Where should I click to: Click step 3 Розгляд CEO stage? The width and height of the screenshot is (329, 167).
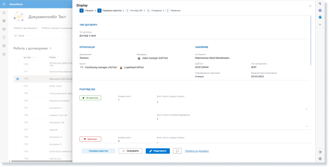pos(134,11)
